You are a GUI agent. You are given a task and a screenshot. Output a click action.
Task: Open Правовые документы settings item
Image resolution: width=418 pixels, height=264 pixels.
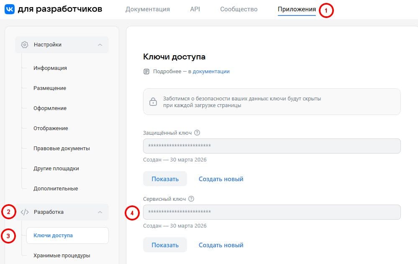tap(62, 149)
